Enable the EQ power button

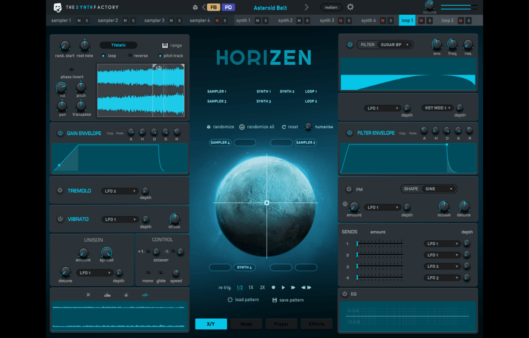(345, 294)
